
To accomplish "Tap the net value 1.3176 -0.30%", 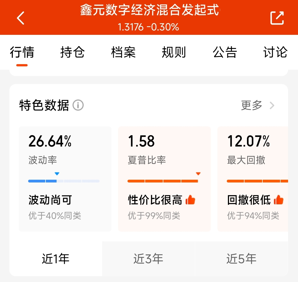I will 148,27.
